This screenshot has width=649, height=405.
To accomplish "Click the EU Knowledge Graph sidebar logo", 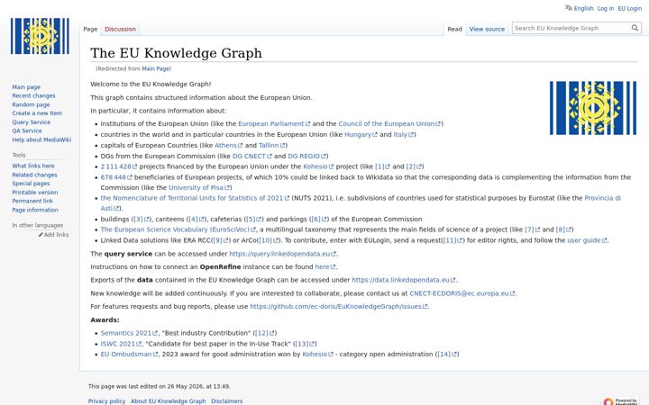I will tap(40, 36).
